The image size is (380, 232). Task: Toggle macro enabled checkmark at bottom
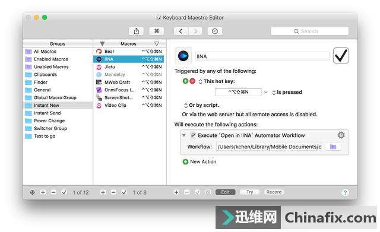tap(124, 192)
